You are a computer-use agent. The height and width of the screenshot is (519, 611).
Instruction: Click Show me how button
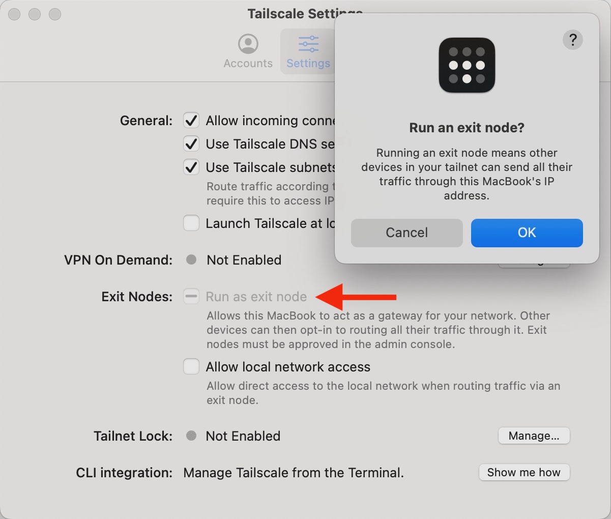pyautogui.click(x=524, y=473)
